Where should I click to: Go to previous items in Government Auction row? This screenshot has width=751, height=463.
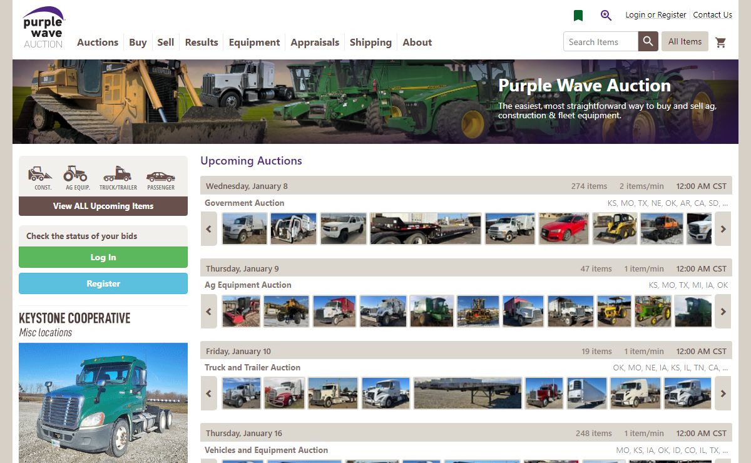(x=209, y=229)
